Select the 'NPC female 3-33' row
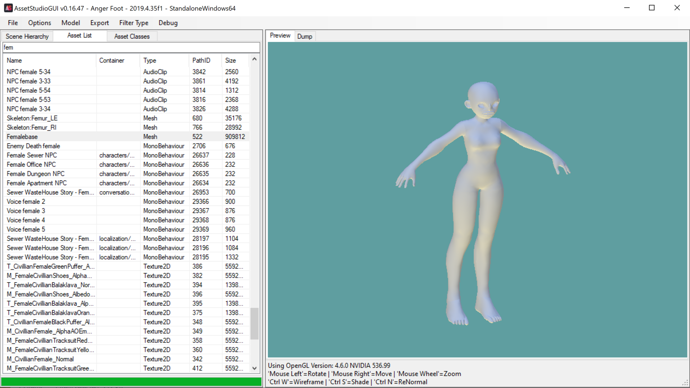690x388 pixels. click(x=126, y=81)
